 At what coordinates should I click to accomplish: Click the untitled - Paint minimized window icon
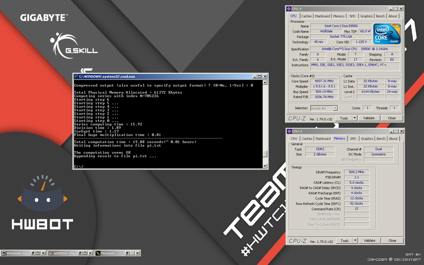coord(51,253)
